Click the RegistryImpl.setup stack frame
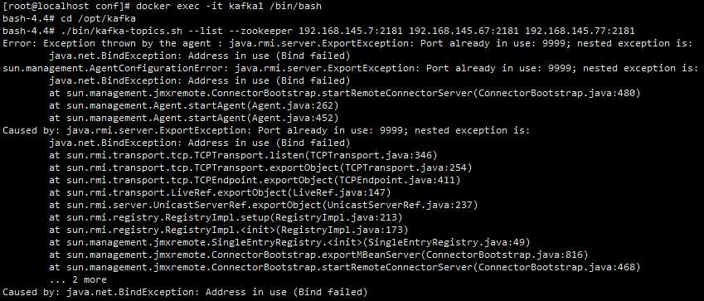704x301 pixels. (226, 217)
